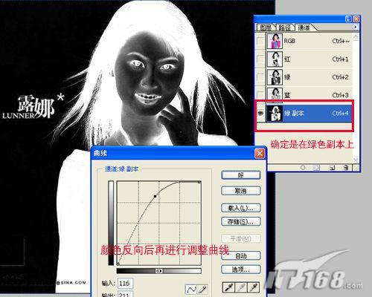Click the 'Ctrl+1' shortcut text
372x297 pixels.
coord(340,59)
